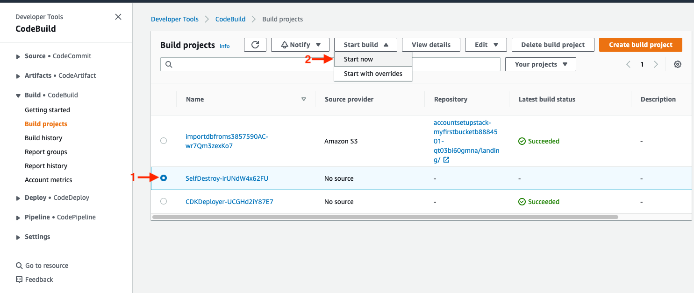Click No source cell in SelfDestroy row
Viewport: 694px width, 293px height.
[339, 178]
